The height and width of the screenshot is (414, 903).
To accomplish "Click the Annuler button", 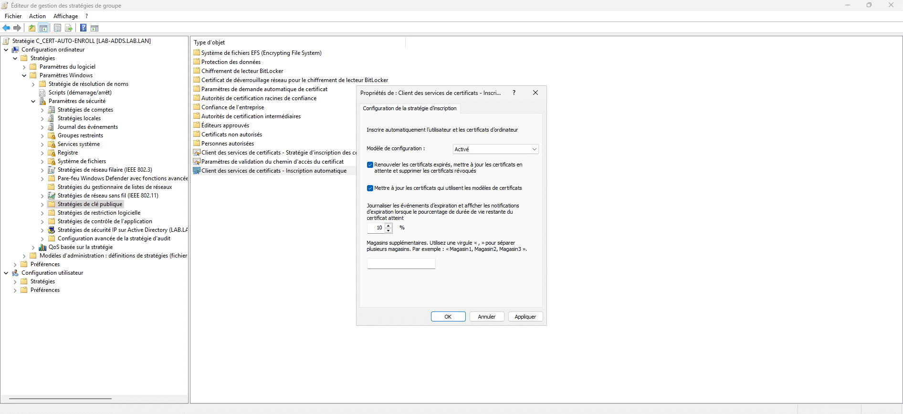I will tap(486, 317).
